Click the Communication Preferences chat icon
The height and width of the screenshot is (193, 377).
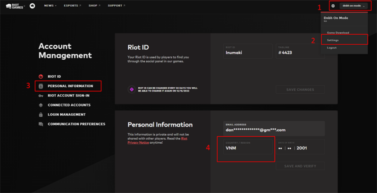point(41,124)
